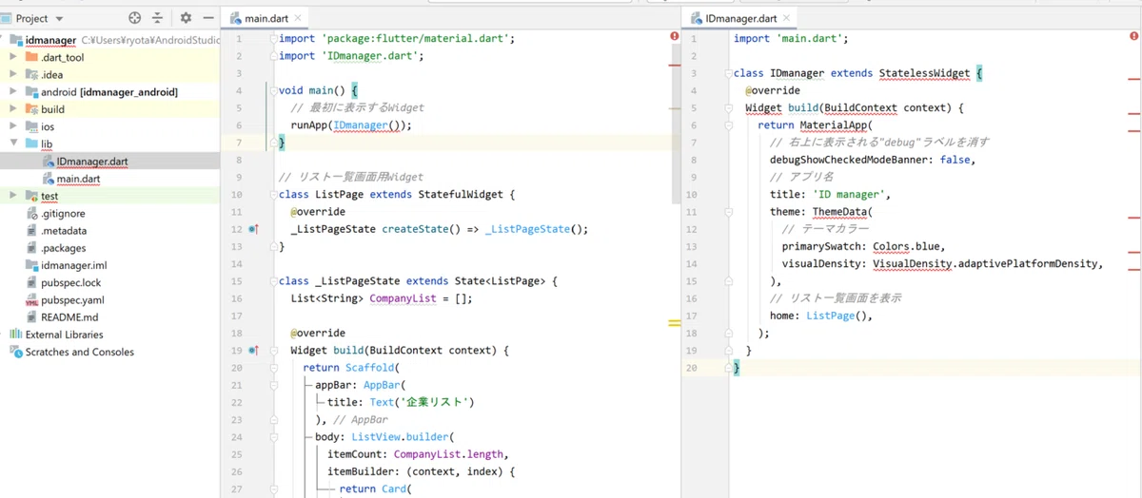This screenshot has width=1142, height=498.
Task: Select the idmanager project root
Action: 51,40
